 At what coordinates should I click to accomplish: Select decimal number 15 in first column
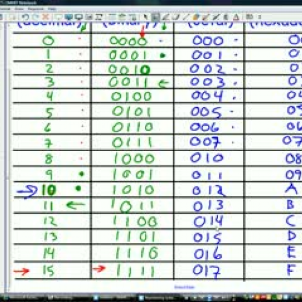(x=48, y=270)
